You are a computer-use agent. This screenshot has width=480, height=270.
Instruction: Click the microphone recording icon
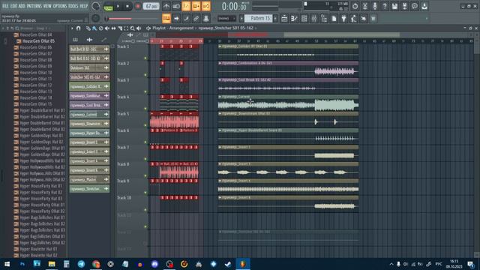[x=375, y=6]
